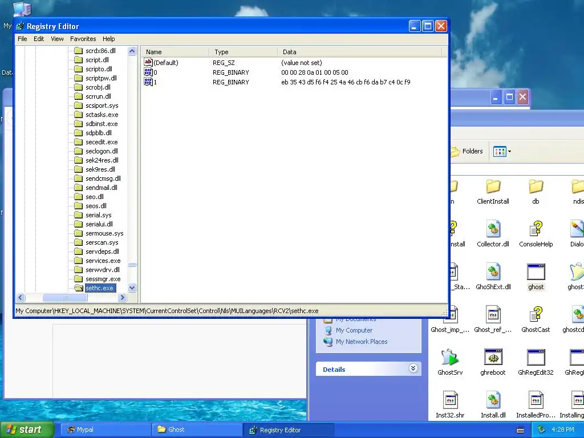Image resolution: width=584 pixels, height=438 pixels.
Task: Sort values by the Data column header
Action: click(359, 52)
